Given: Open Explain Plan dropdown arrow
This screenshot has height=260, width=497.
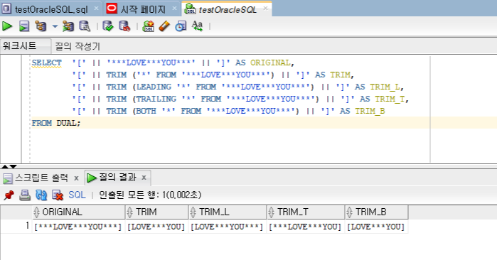Looking at the screenshot, I should pos(55,26).
